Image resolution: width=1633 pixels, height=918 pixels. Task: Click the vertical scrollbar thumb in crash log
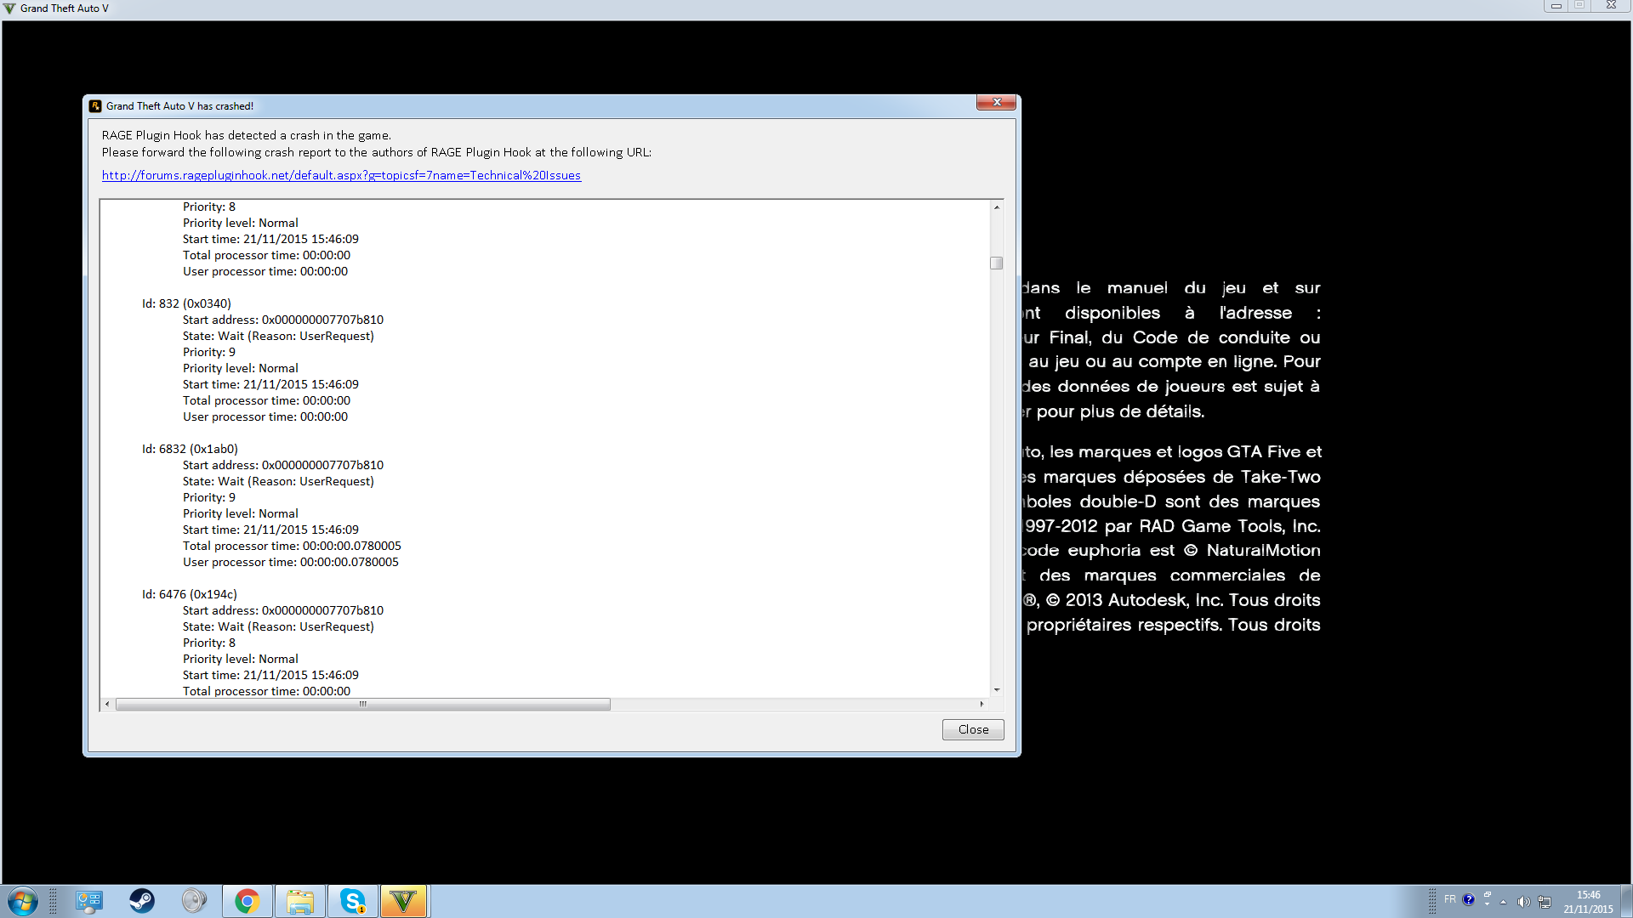997,263
